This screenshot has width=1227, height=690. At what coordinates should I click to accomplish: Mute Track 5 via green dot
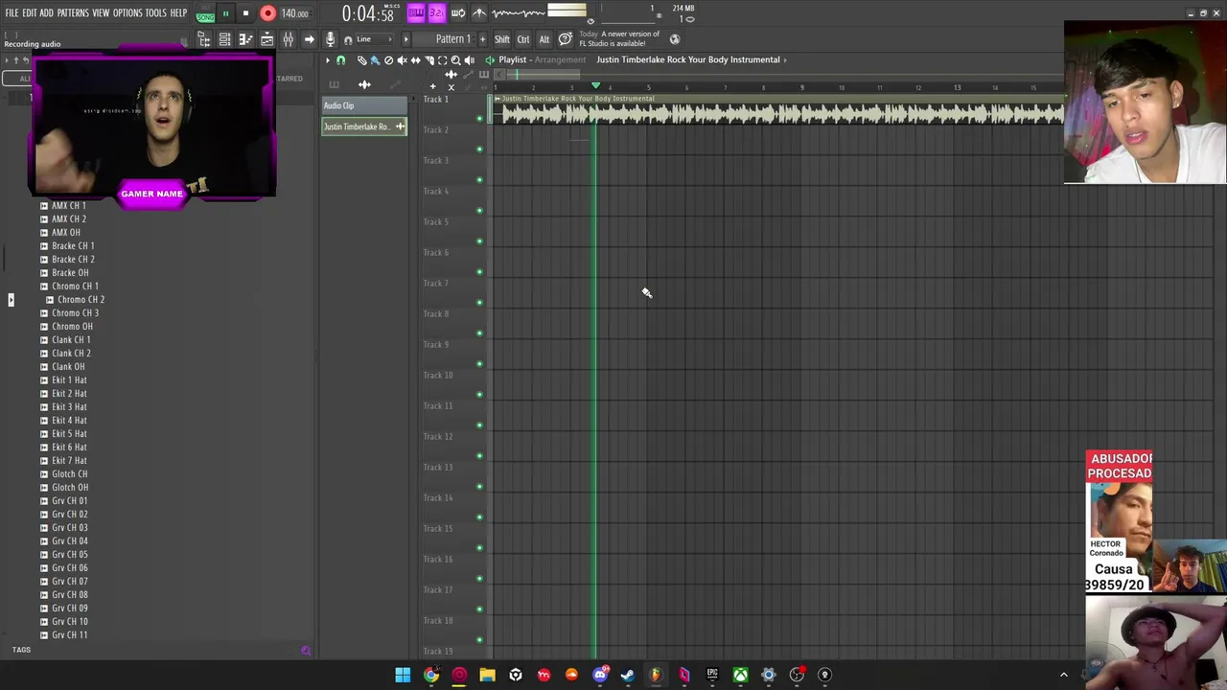pyautogui.click(x=479, y=241)
